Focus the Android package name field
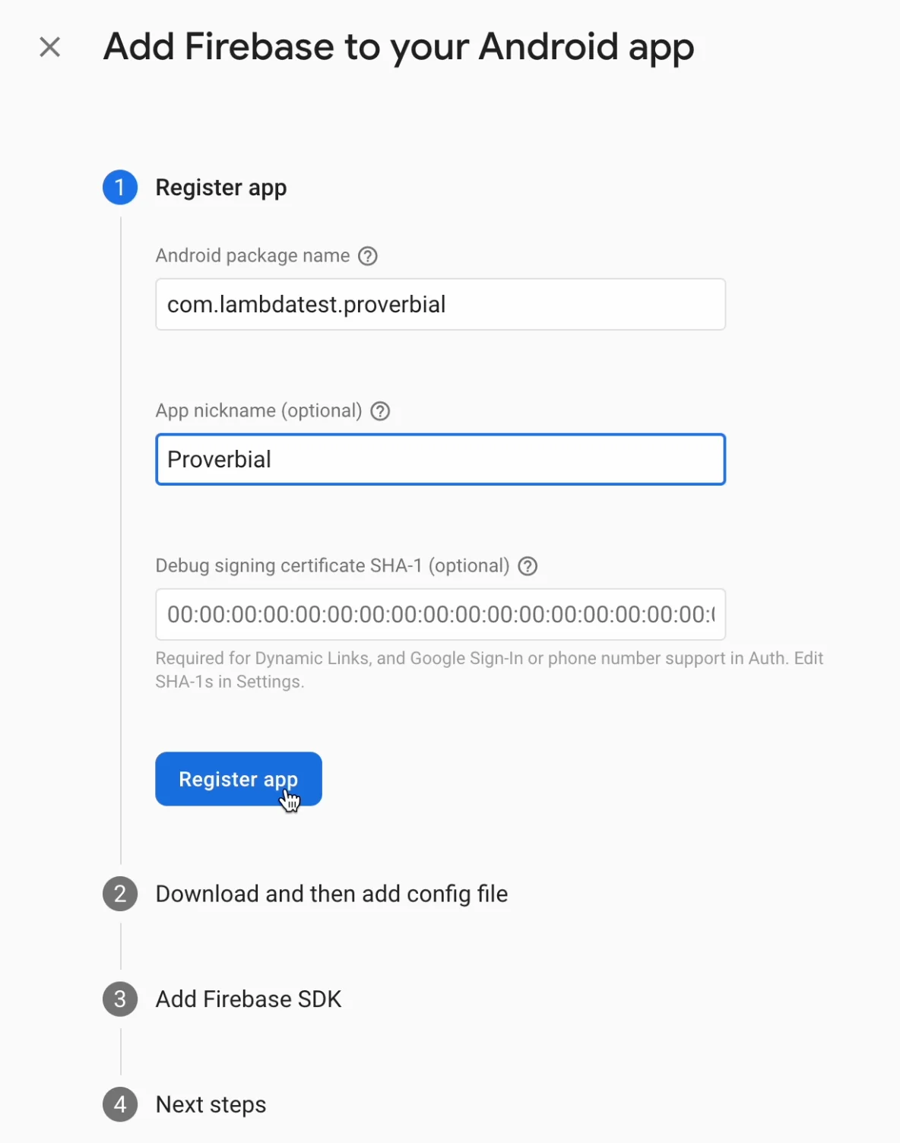Image resolution: width=900 pixels, height=1143 pixels. (x=440, y=305)
